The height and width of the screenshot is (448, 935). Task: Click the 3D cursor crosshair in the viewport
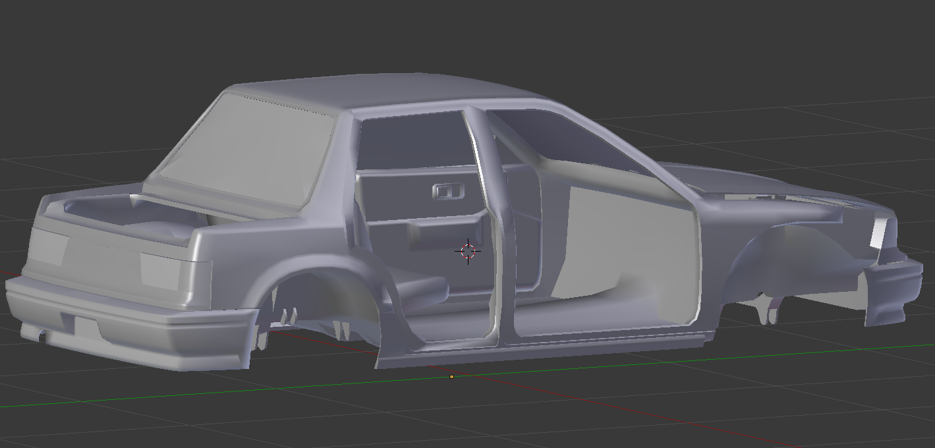(x=468, y=251)
